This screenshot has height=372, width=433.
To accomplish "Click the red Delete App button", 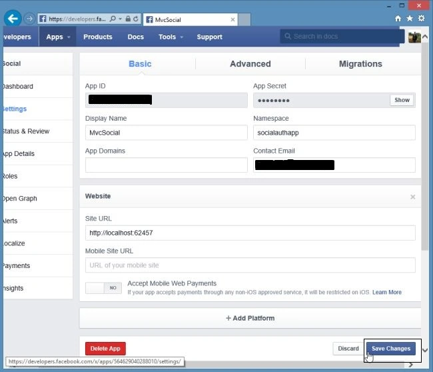I will [105, 349].
